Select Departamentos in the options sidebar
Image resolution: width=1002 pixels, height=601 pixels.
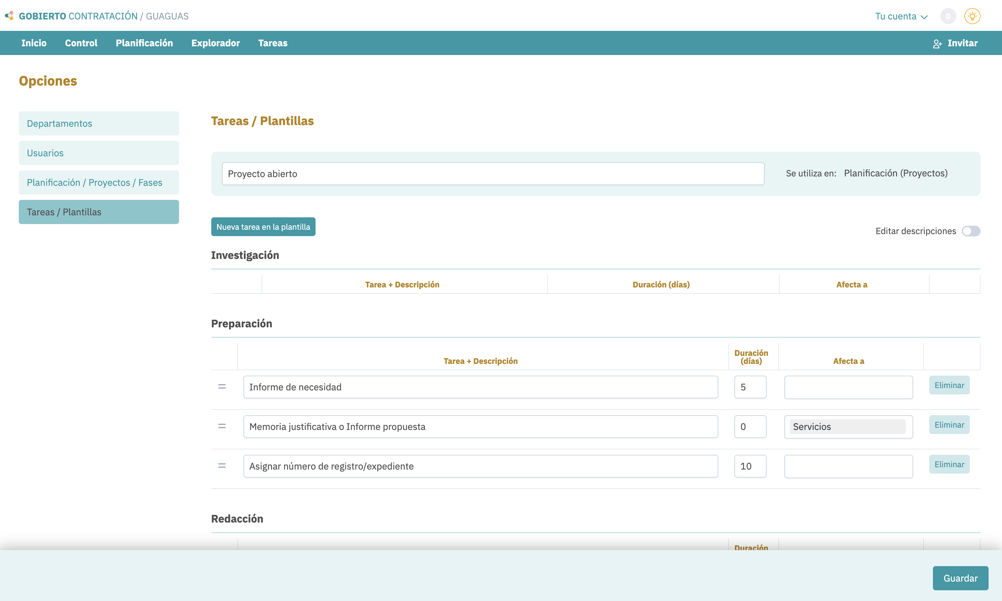click(99, 123)
